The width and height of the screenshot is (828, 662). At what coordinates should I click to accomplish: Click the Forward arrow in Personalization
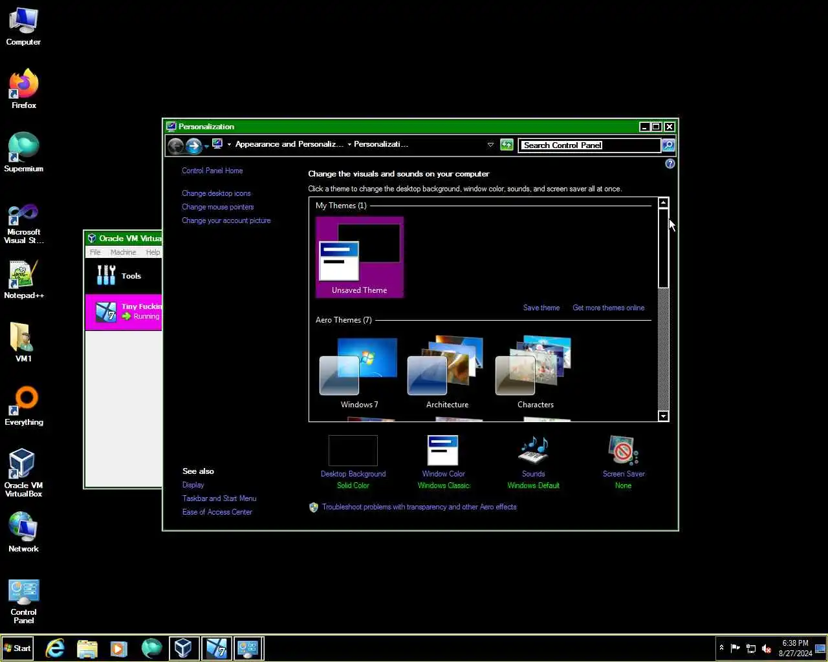tap(193, 146)
